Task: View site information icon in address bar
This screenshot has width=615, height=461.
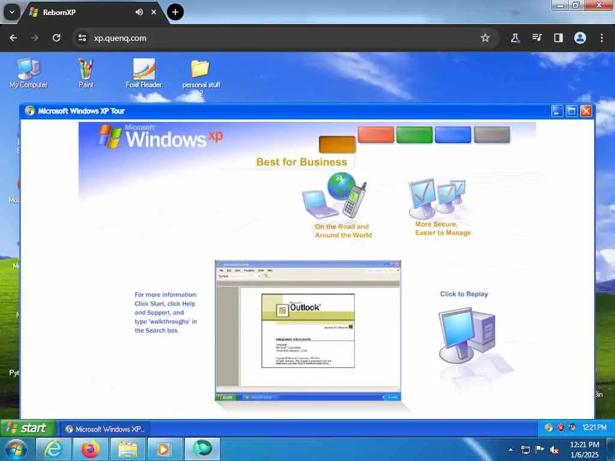Action: 82,38
